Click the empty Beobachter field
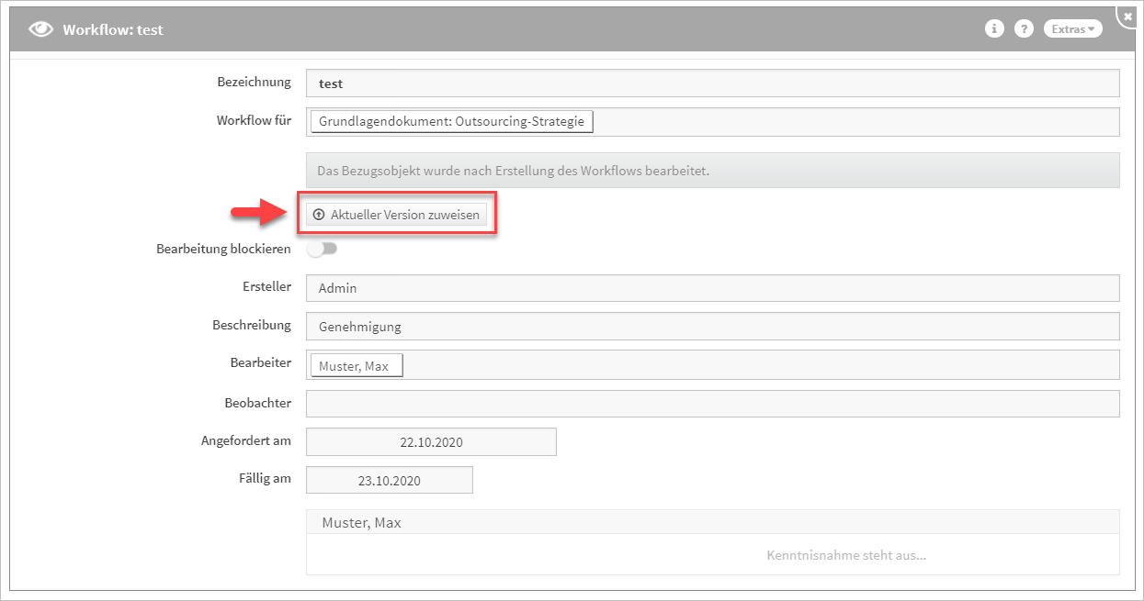This screenshot has height=601, width=1144. pos(712,404)
